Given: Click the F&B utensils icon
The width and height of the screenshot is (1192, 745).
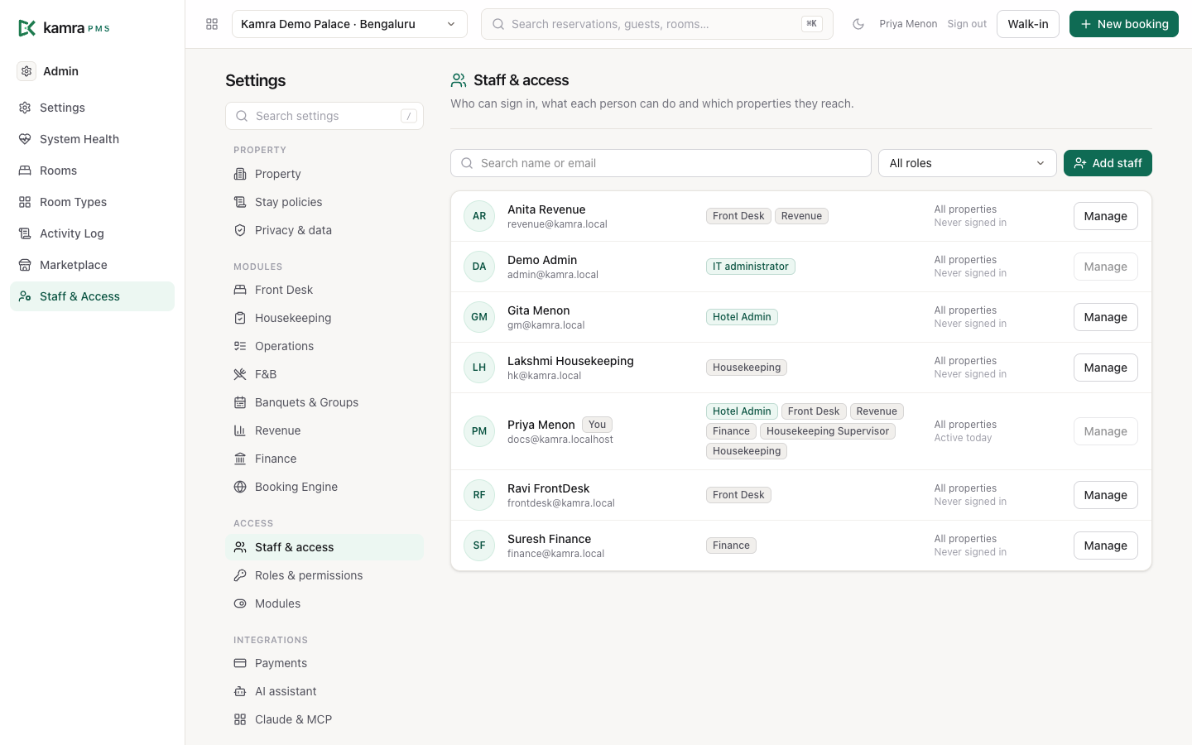Looking at the screenshot, I should 240,374.
